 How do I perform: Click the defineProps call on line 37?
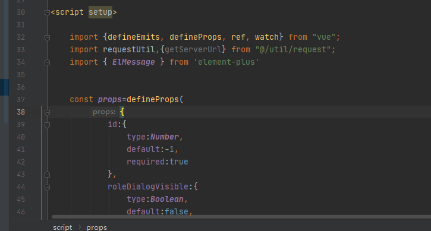click(x=153, y=99)
